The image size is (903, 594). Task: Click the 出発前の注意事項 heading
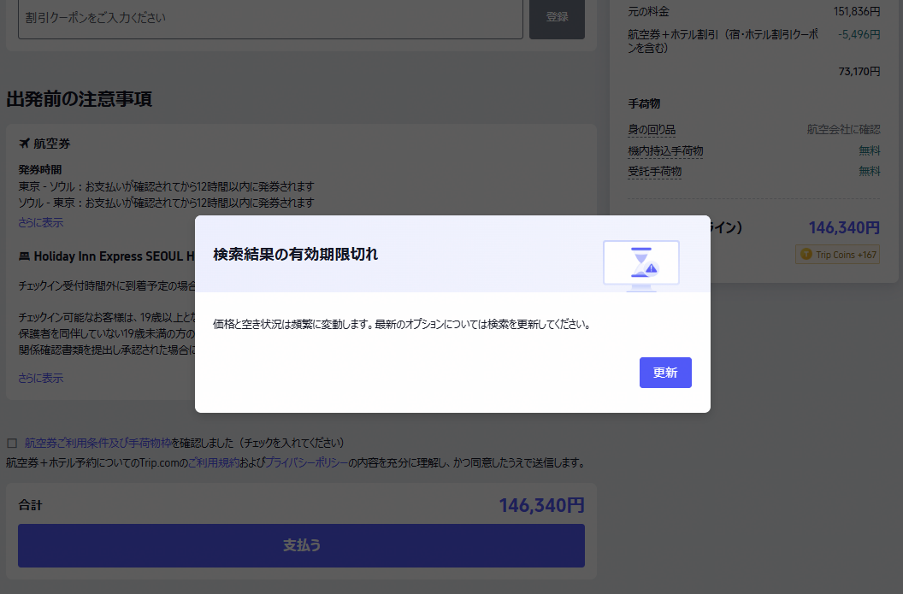[79, 99]
